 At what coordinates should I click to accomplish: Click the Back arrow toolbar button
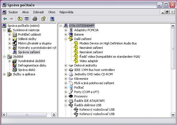tap(5, 19)
